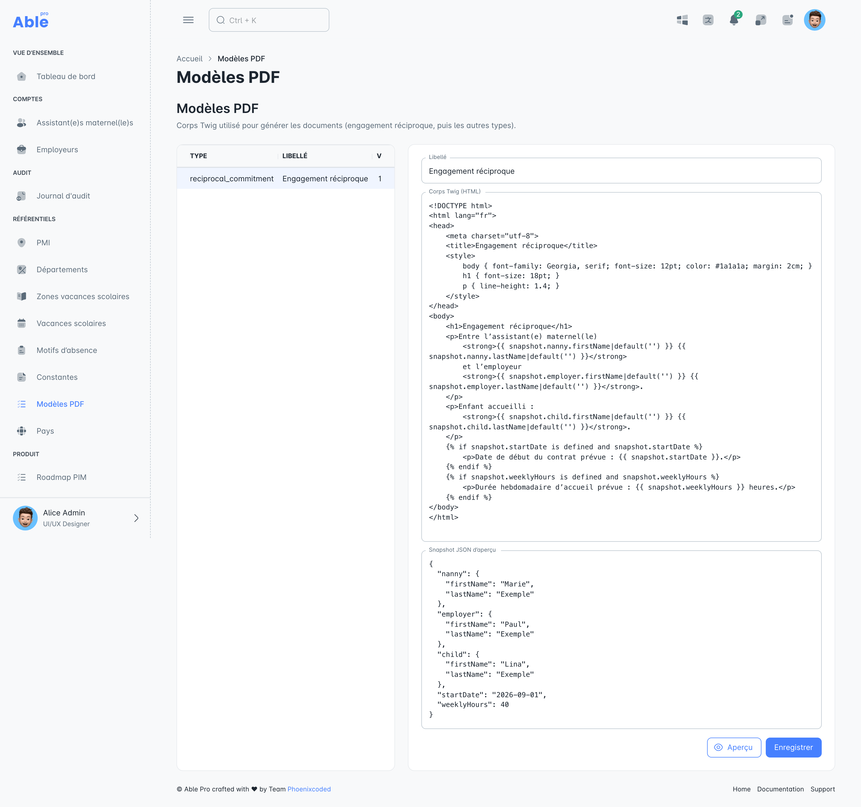The width and height of the screenshot is (861, 807).
Task: Click the fullscreen expand icon
Action: [x=761, y=20]
